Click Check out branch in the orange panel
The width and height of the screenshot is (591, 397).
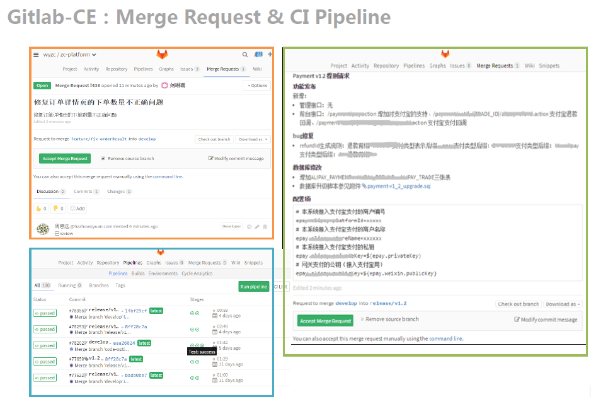tap(214, 139)
